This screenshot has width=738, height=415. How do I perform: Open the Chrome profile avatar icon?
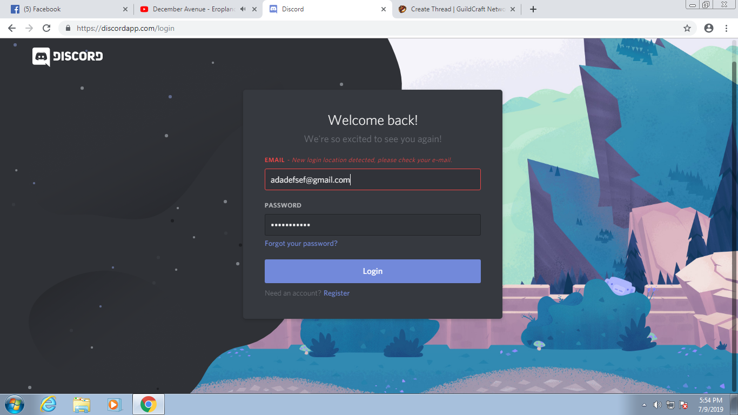click(709, 28)
